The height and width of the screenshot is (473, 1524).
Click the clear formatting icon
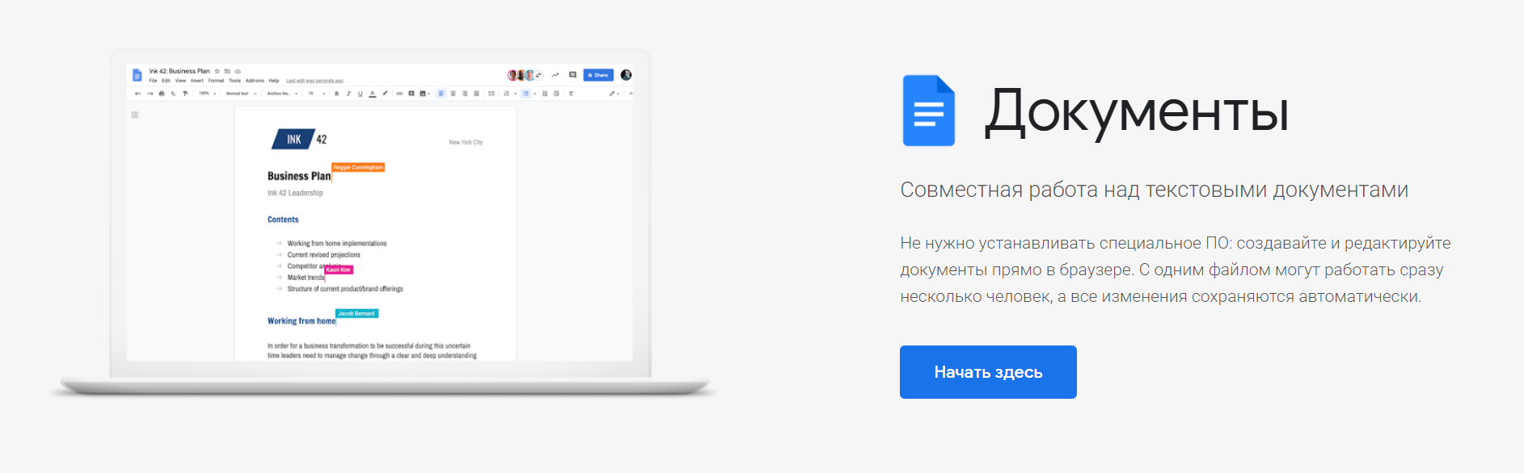click(571, 94)
